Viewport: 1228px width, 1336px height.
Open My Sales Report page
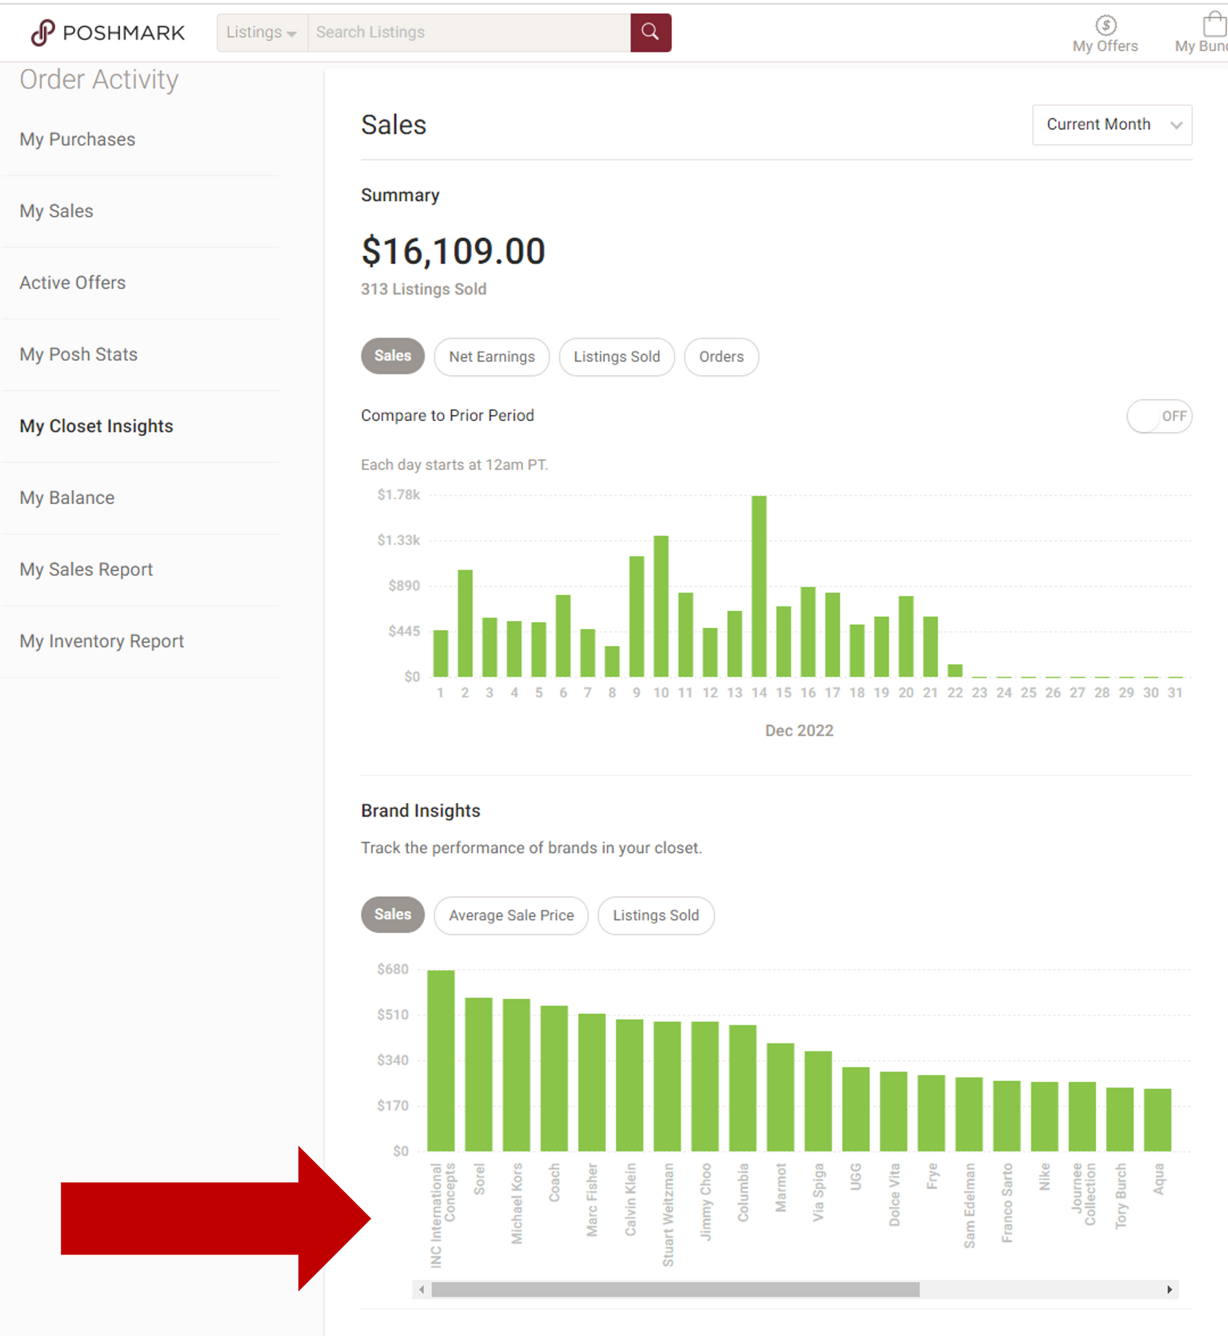87,570
